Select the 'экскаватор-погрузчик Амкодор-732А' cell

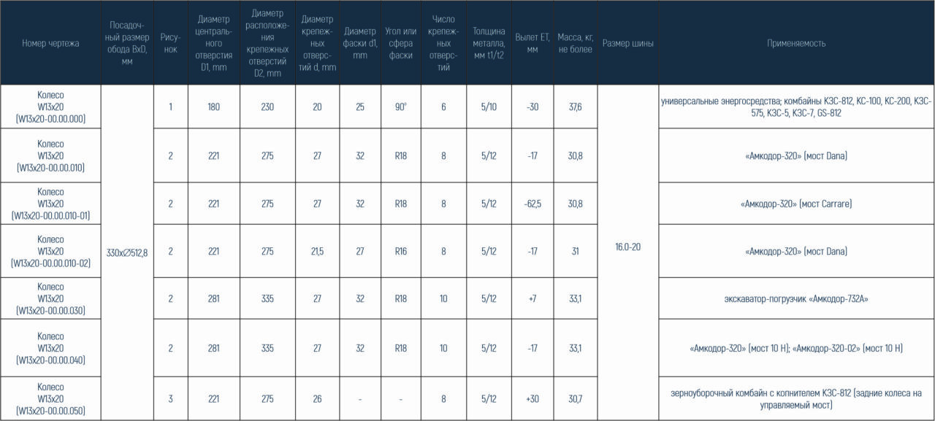(796, 299)
